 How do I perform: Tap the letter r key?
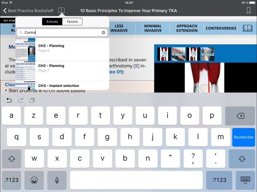(x=78, y=116)
